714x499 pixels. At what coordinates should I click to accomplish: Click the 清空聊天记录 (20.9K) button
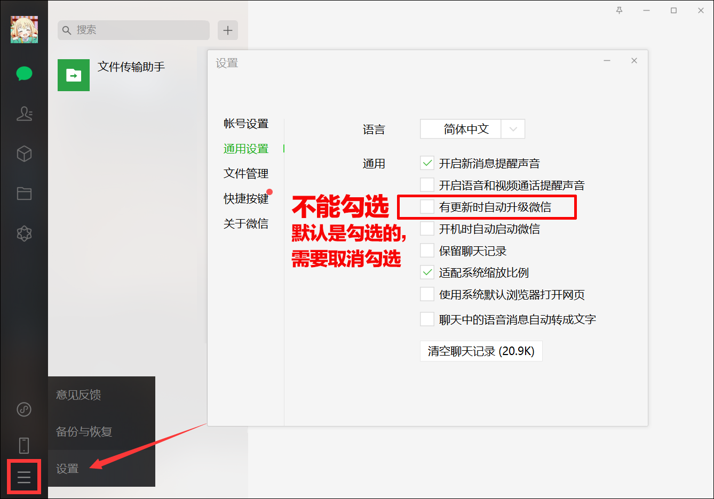click(481, 351)
